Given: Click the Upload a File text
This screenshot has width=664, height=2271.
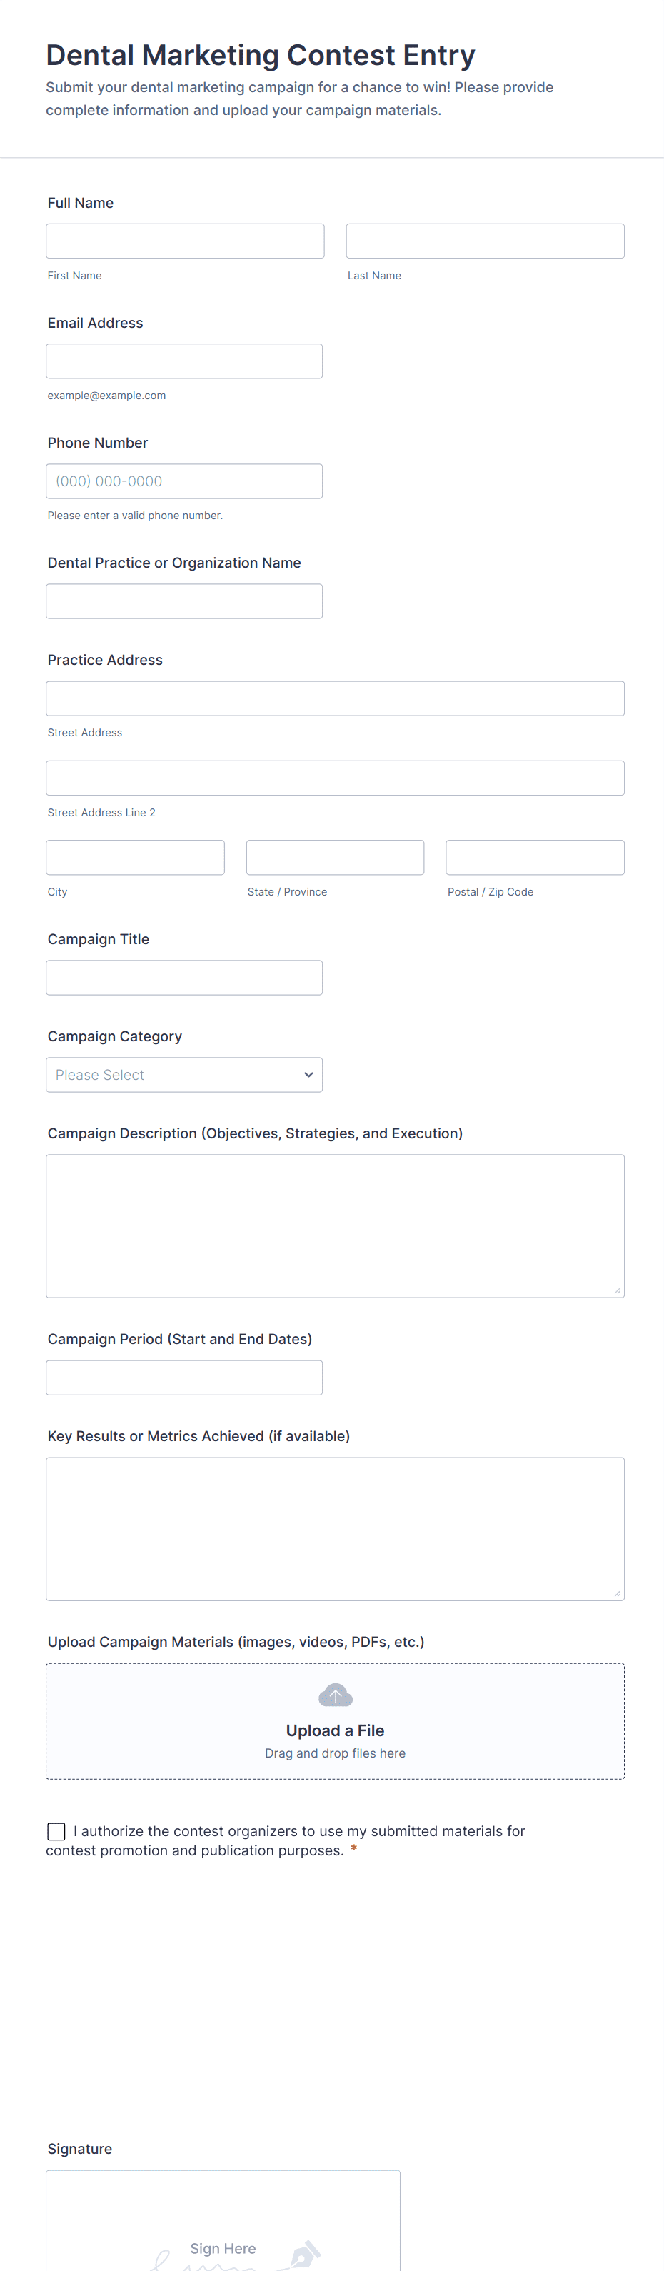Looking at the screenshot, I should pos(335,1730).
